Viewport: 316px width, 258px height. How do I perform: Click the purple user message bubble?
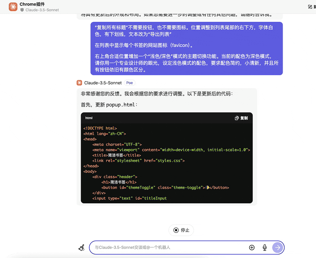(x=186, y=48)
